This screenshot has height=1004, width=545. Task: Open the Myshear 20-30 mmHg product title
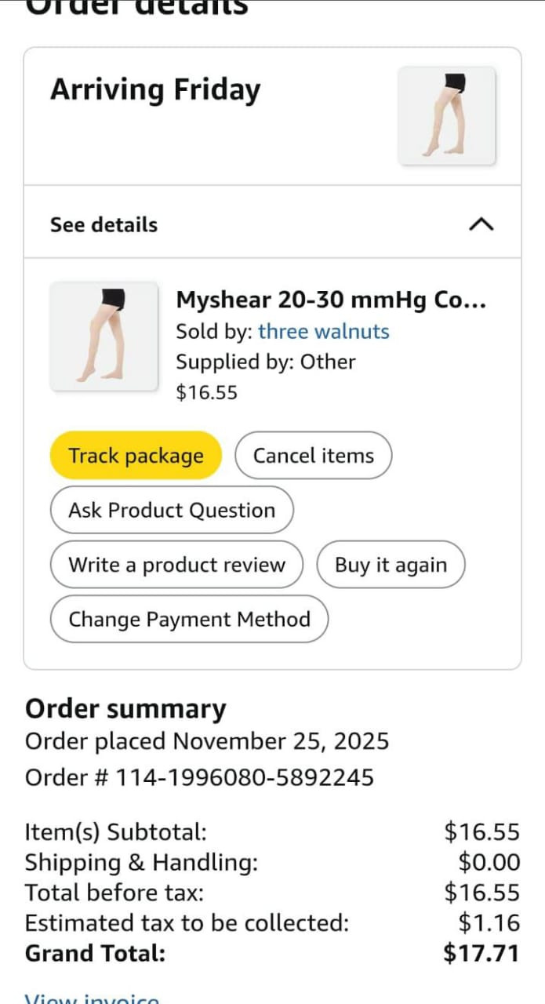(330, 300)
